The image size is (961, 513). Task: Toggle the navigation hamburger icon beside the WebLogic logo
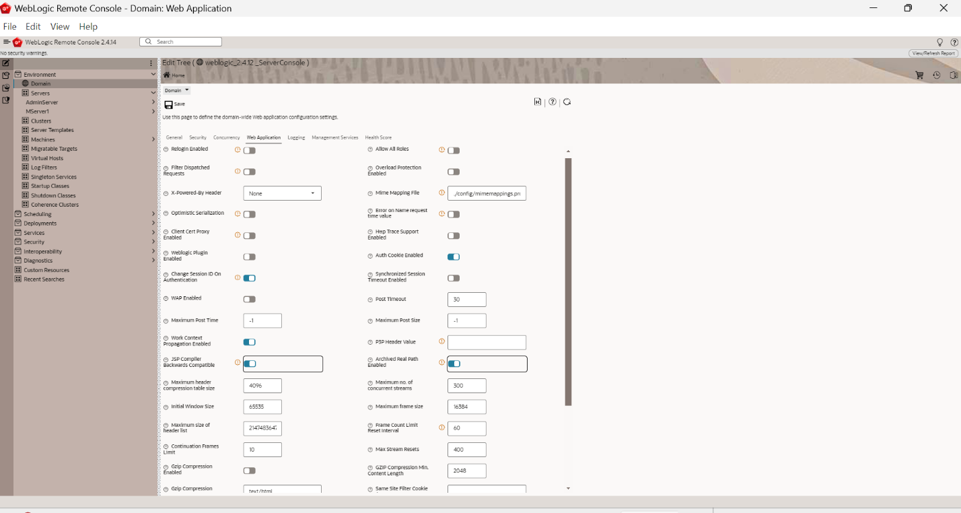point(6,42)
